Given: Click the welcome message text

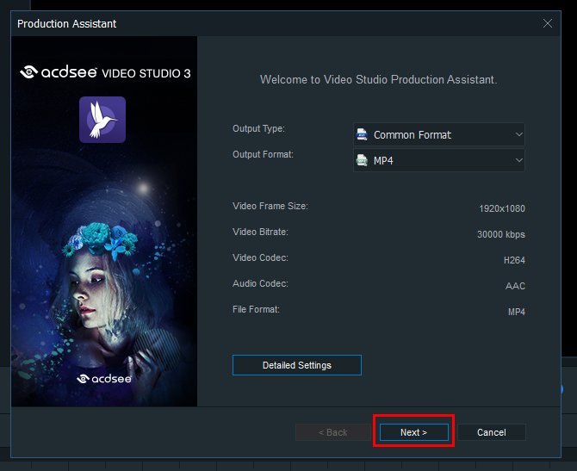Looking at the screenshot, I should point(378,79).
